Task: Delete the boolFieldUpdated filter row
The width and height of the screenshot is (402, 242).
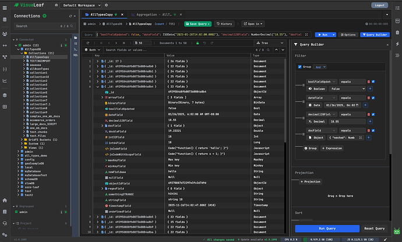Action: point(369,81)
